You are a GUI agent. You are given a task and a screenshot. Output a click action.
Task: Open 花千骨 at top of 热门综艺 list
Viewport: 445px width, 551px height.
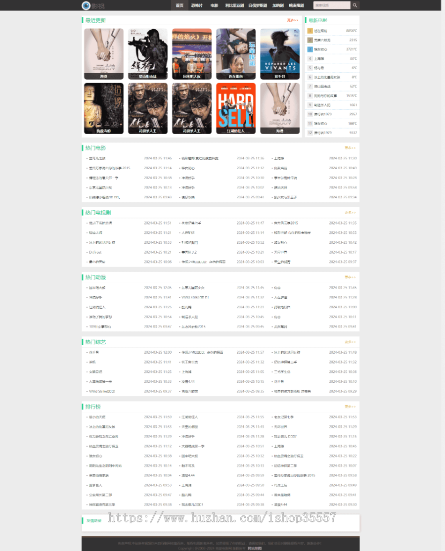pyautogui.click(x=94, y=353)
